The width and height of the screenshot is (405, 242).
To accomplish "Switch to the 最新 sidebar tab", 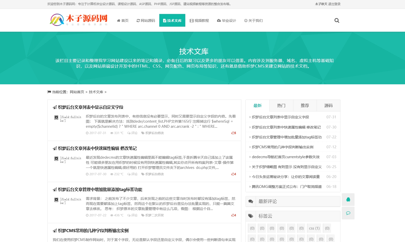I will (257, 106).
